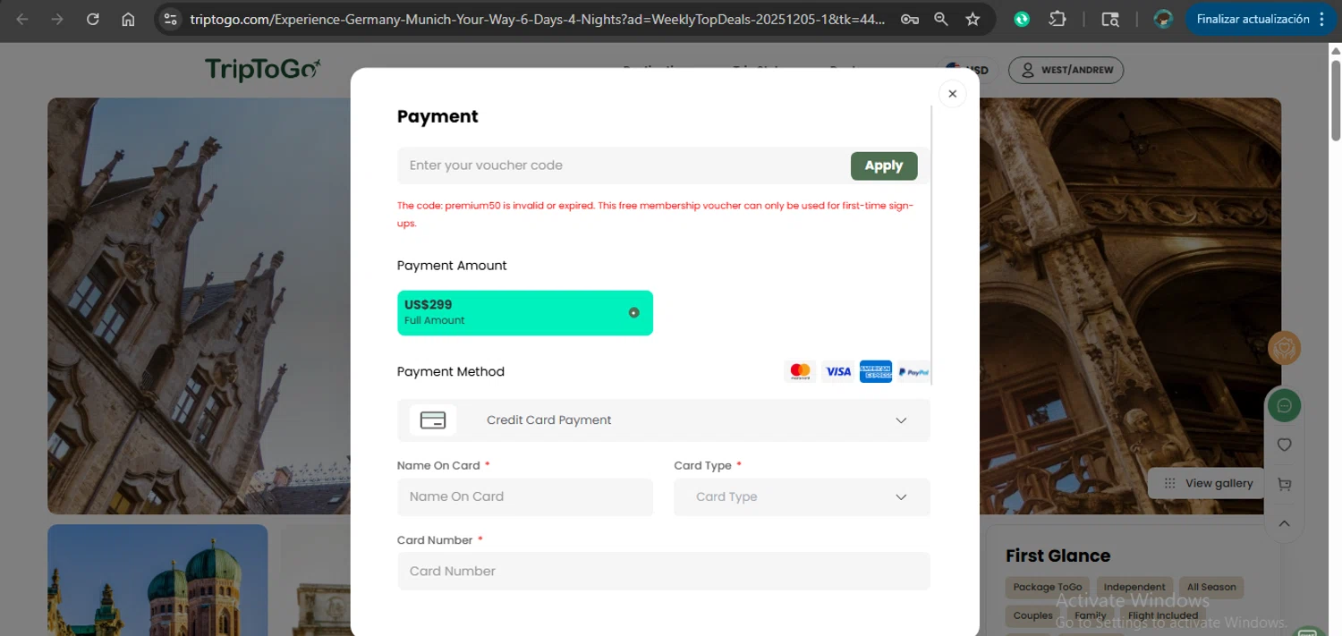Click the Visa logo
Viewport: 1342px width, 636px height.
(838, 371)
